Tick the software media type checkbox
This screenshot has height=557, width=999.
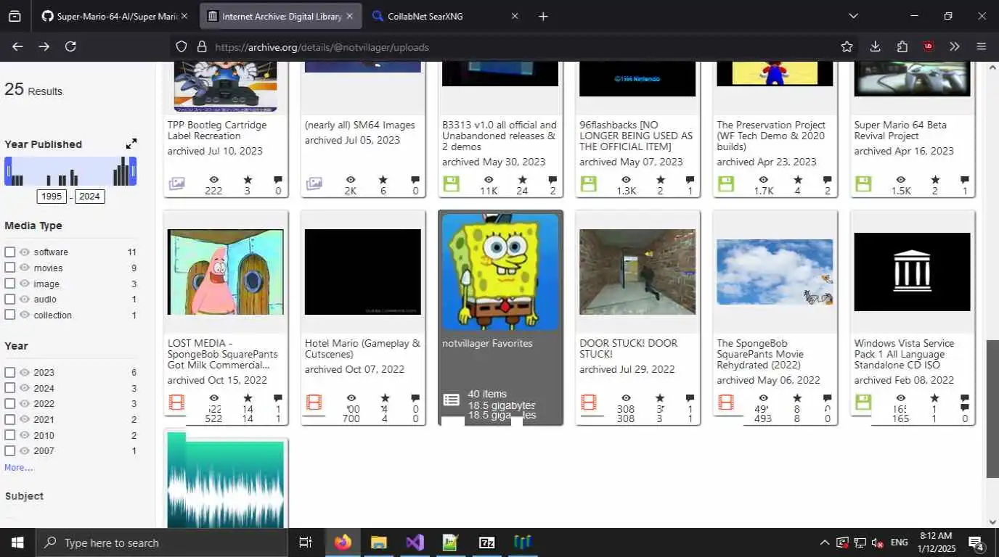point(10,252)
